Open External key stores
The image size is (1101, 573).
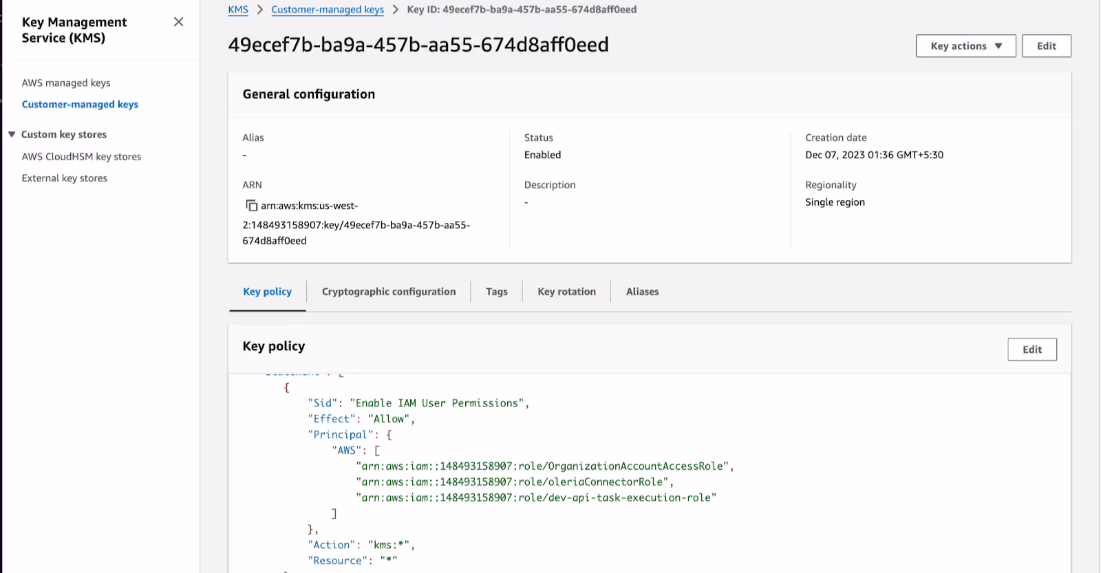click(64, 178)
